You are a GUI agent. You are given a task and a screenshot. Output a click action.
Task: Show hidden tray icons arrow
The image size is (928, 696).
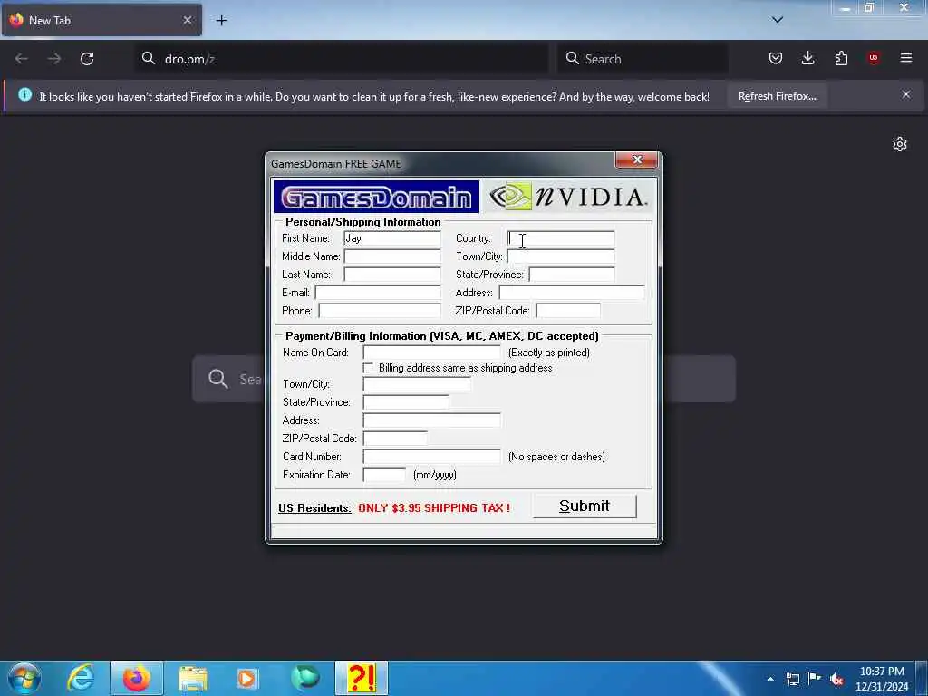[770, 680]
